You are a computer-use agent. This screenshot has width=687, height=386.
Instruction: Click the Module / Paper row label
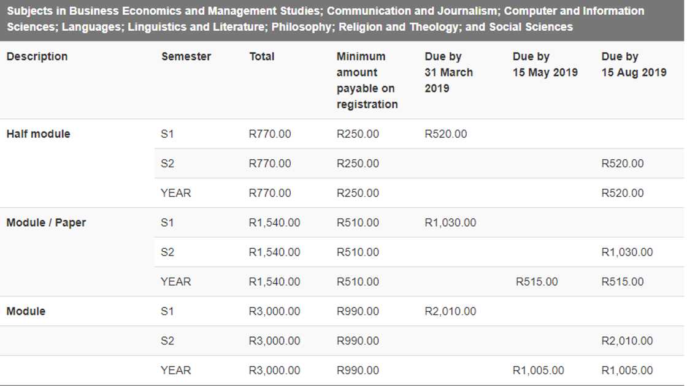pyautogui.click(x=46, y=222)
